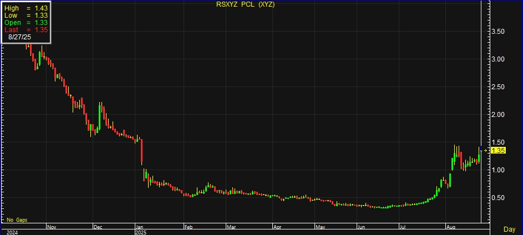Click the yellow 1.35 last price tag
The height and width of the screenshot is (235, 523).
pyautogui.click(x=499, y=151)
